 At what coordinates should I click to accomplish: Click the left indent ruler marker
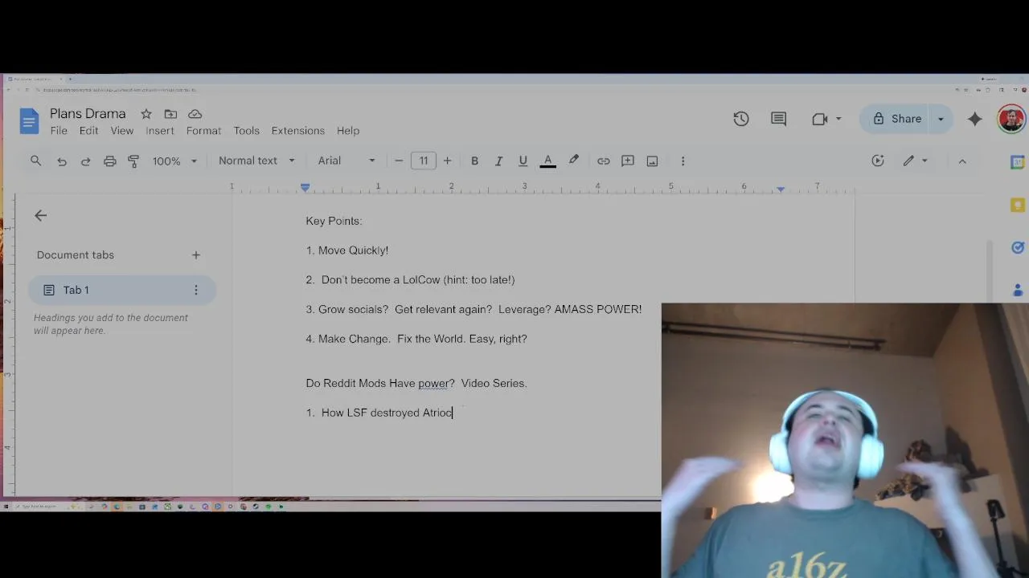305,187
